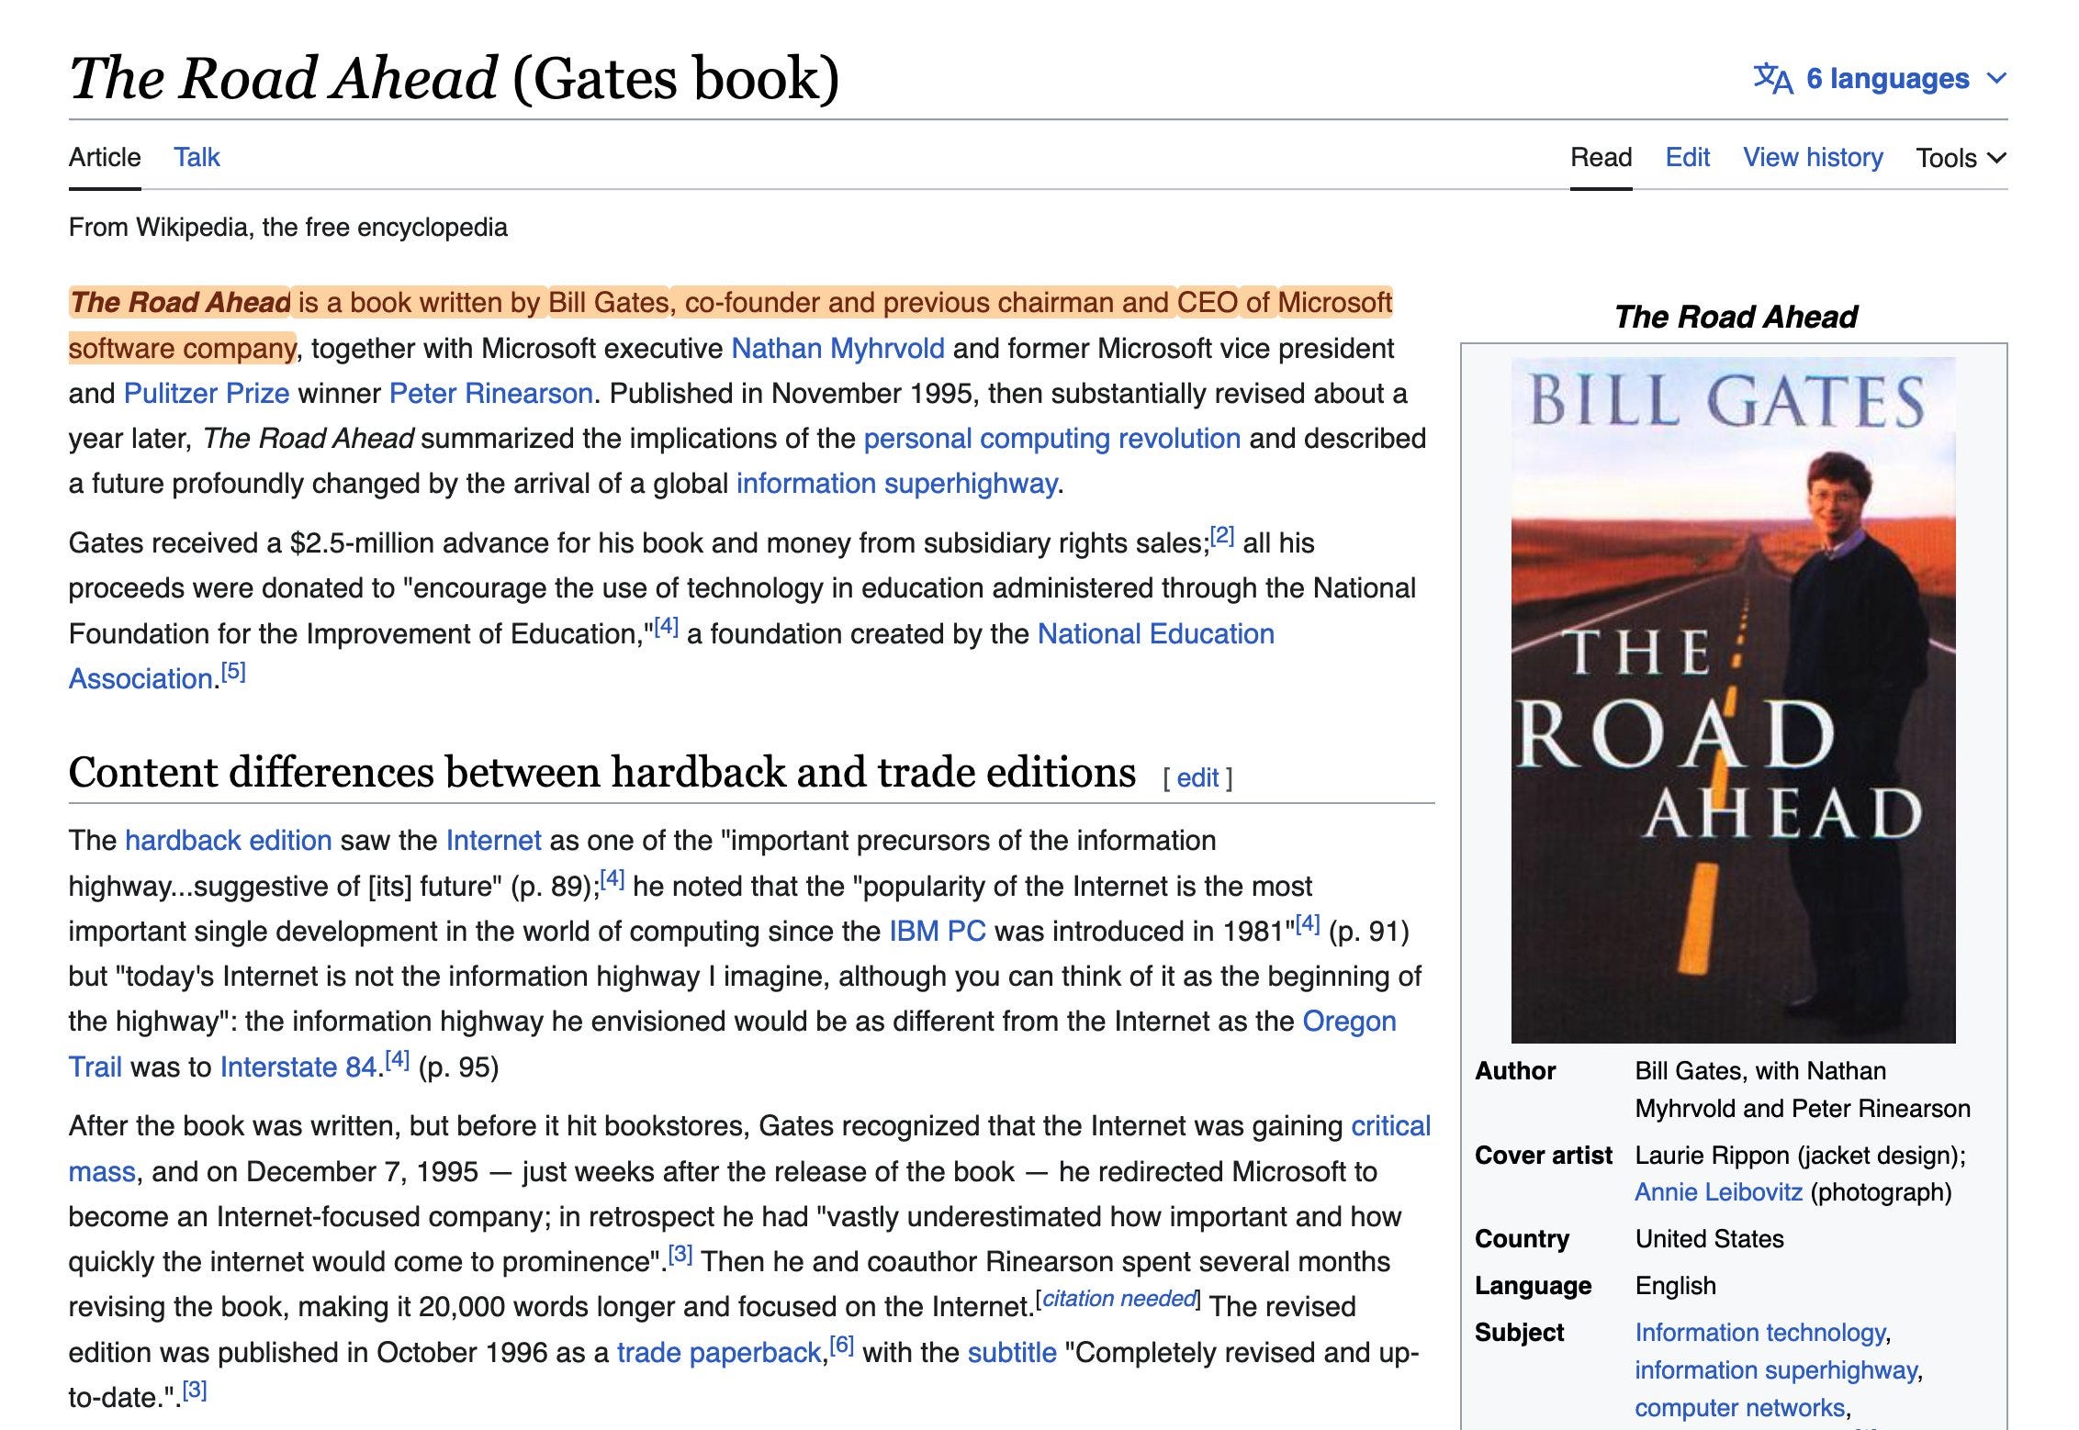The width and height of the screenshot is (2079, 1430).
Task: Select the Read tab
Action: click(1601, 157)
